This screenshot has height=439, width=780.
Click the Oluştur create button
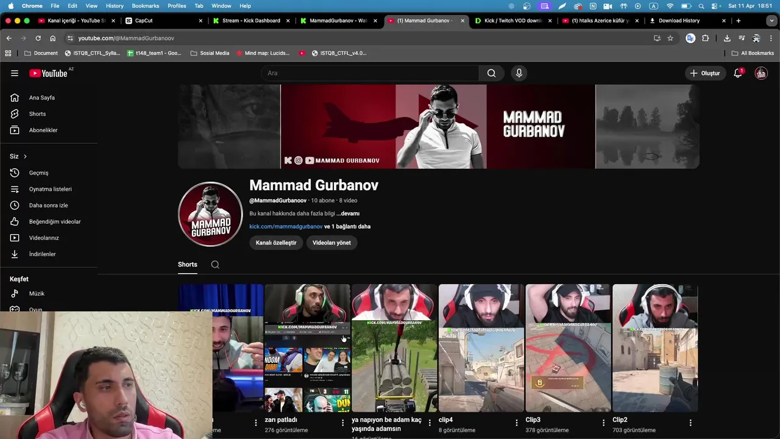[705, 73]
